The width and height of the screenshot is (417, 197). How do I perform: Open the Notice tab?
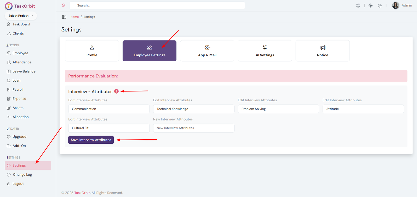[x=322, y=51]
